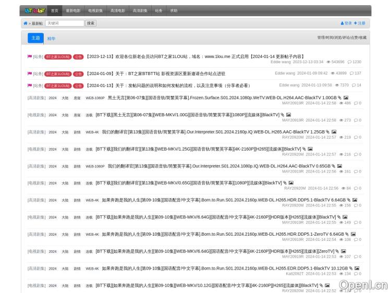Click the 搜索 search button

tap(91, 23)
